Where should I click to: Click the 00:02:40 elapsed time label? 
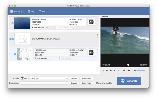point(106,65)
